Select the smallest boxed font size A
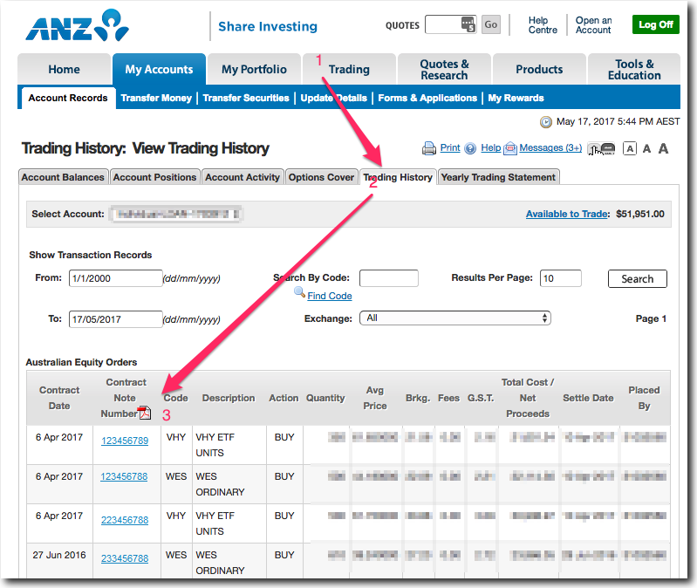697x588 pixels. point(630,149)
